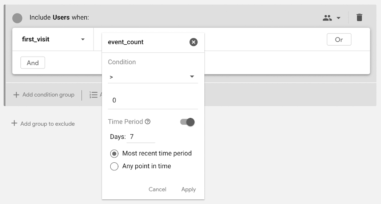
Task: Click the plus icon for Add condition group
Action: click(16, 95)
